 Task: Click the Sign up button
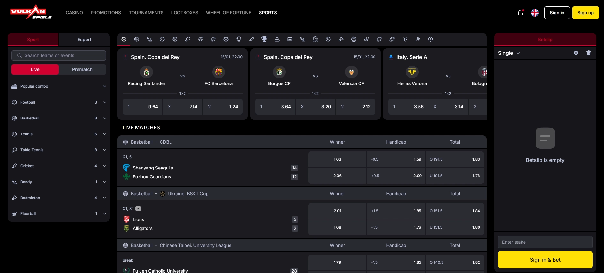tap(585, 13)
